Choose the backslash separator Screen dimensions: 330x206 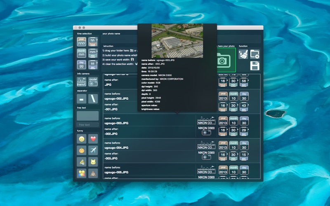click(x=93, y=99)
